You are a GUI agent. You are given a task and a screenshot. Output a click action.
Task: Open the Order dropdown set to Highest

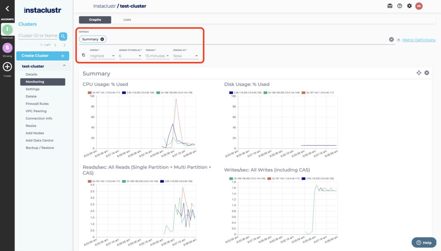[102, 56]
